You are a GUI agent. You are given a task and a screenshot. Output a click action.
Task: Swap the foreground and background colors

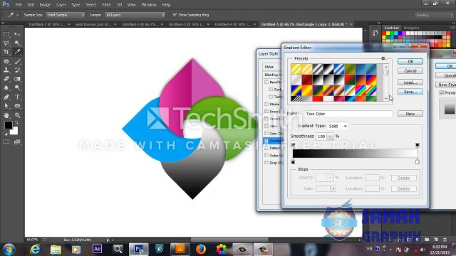pos(16,123)
